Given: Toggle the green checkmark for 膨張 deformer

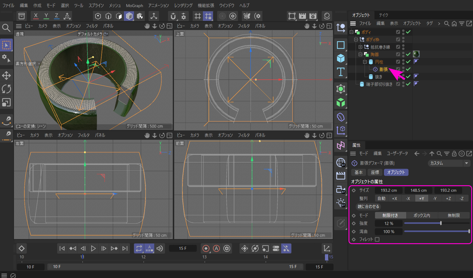Looking at the screenshot, I should [x=408, y=69].
